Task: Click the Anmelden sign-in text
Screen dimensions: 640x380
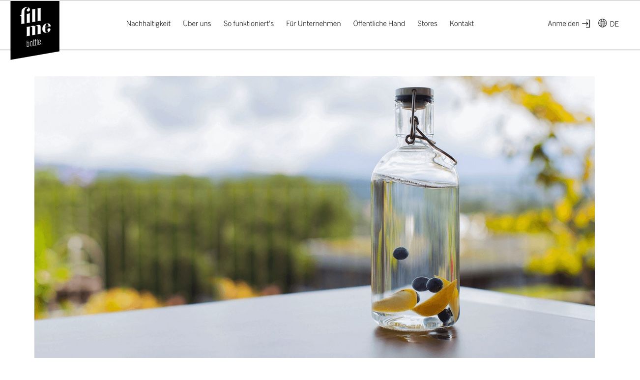Action: point(563,24)
